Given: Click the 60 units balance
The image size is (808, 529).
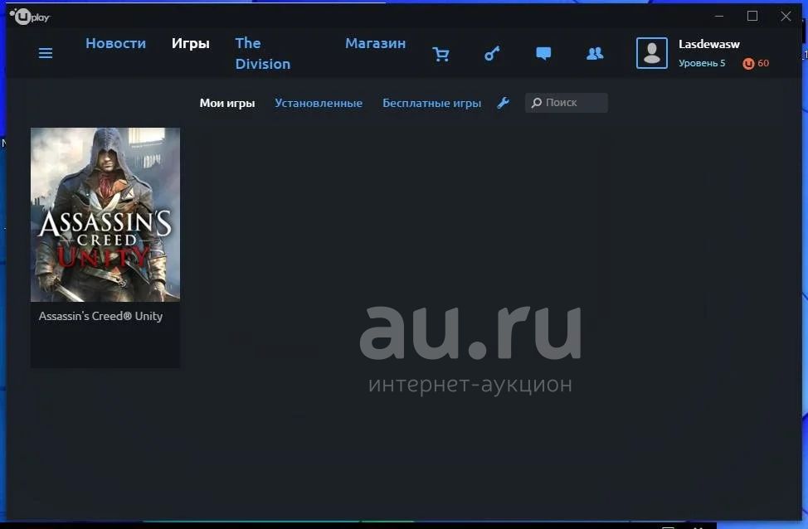Looking at the screenshot, I should coord(763,63).
